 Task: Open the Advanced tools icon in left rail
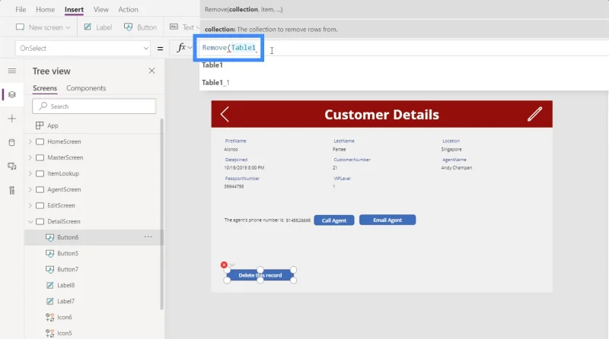click(12, 190)
